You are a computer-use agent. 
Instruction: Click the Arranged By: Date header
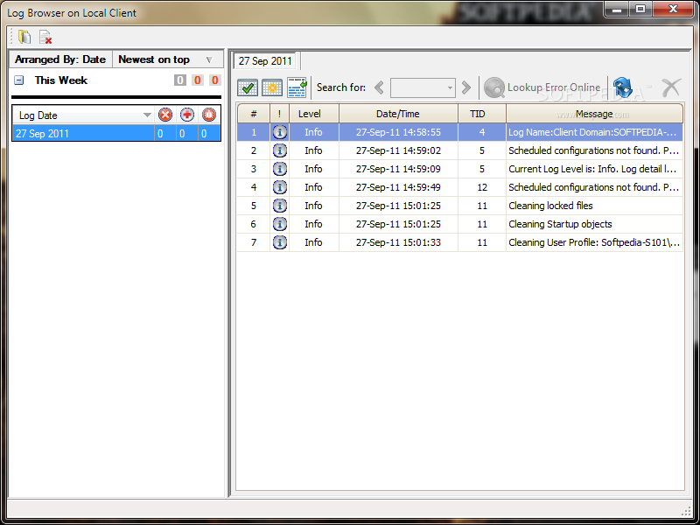60,59
